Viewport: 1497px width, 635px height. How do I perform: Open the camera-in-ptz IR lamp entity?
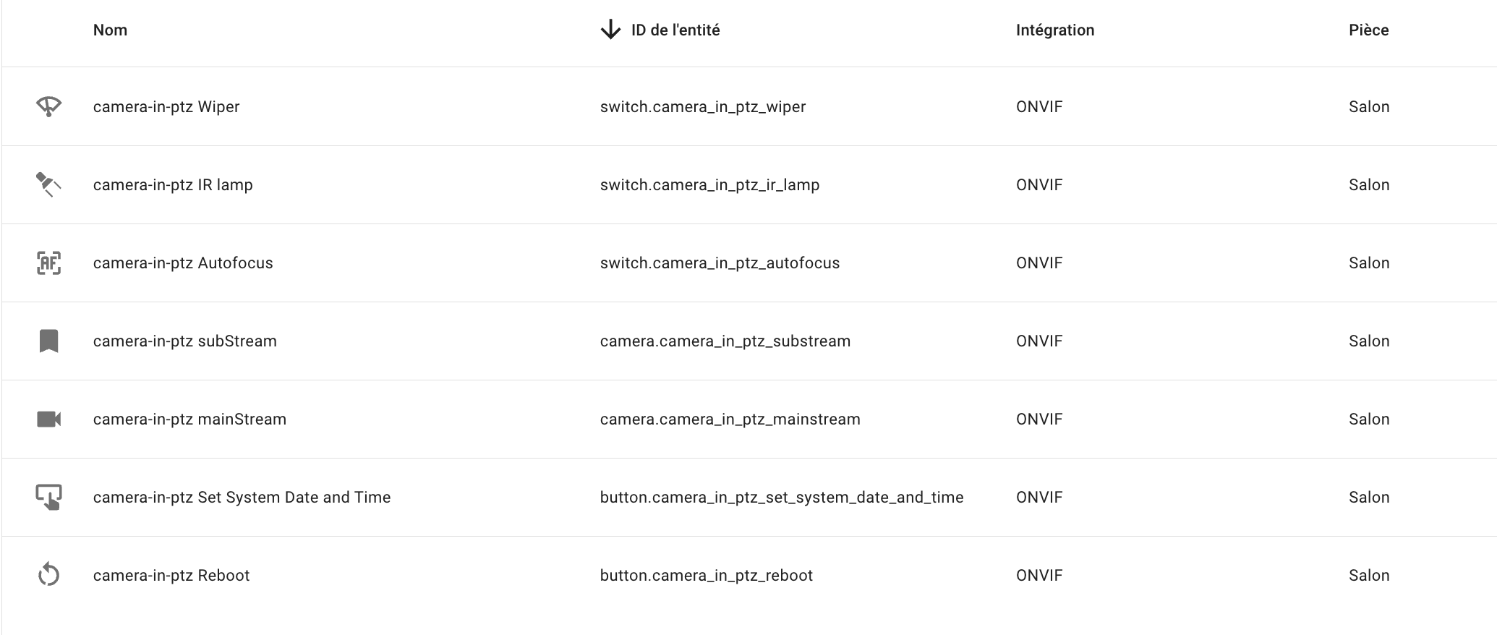click(173, 184)
